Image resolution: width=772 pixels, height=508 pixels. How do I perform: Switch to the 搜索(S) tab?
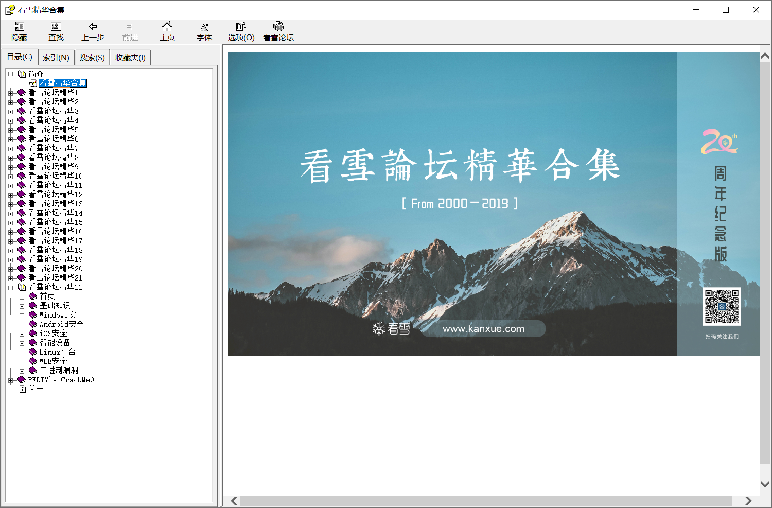pyautogui.click(x=92, y=58)
